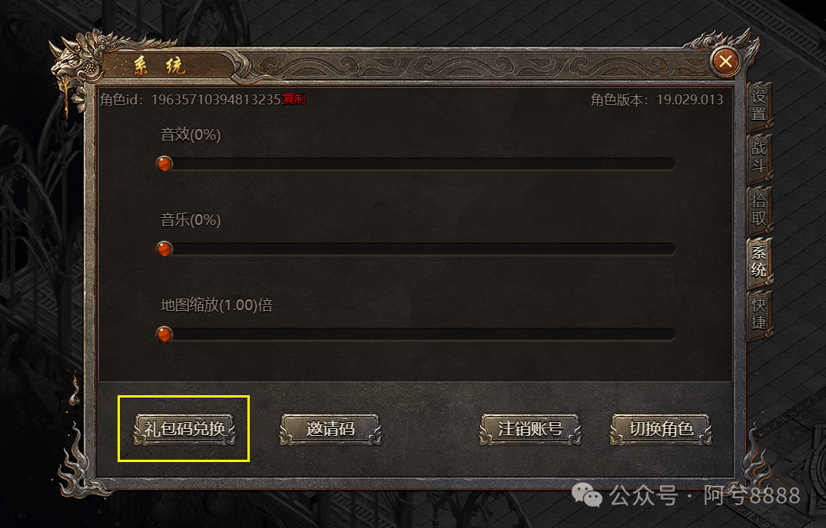The image size is (826, 528).
Task: Click the 音效 slider orange knob
Action: 164,164
